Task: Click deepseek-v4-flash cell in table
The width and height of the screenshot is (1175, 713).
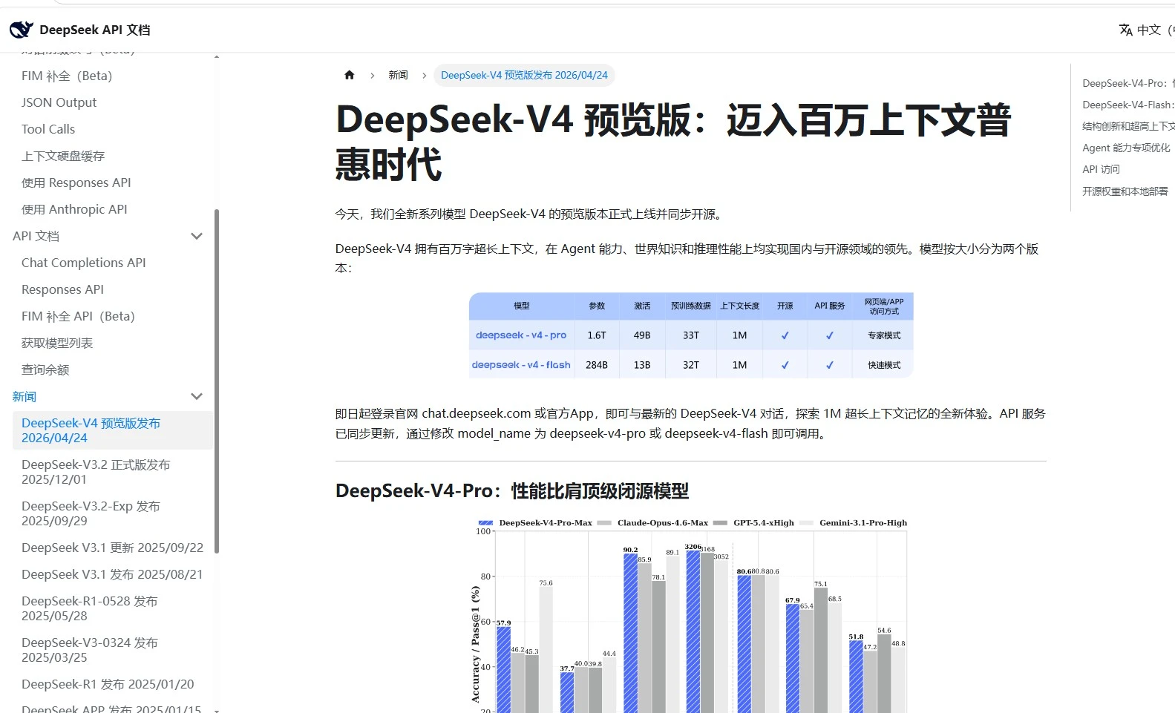Action: pyautogui.click(x=521, y=365)
